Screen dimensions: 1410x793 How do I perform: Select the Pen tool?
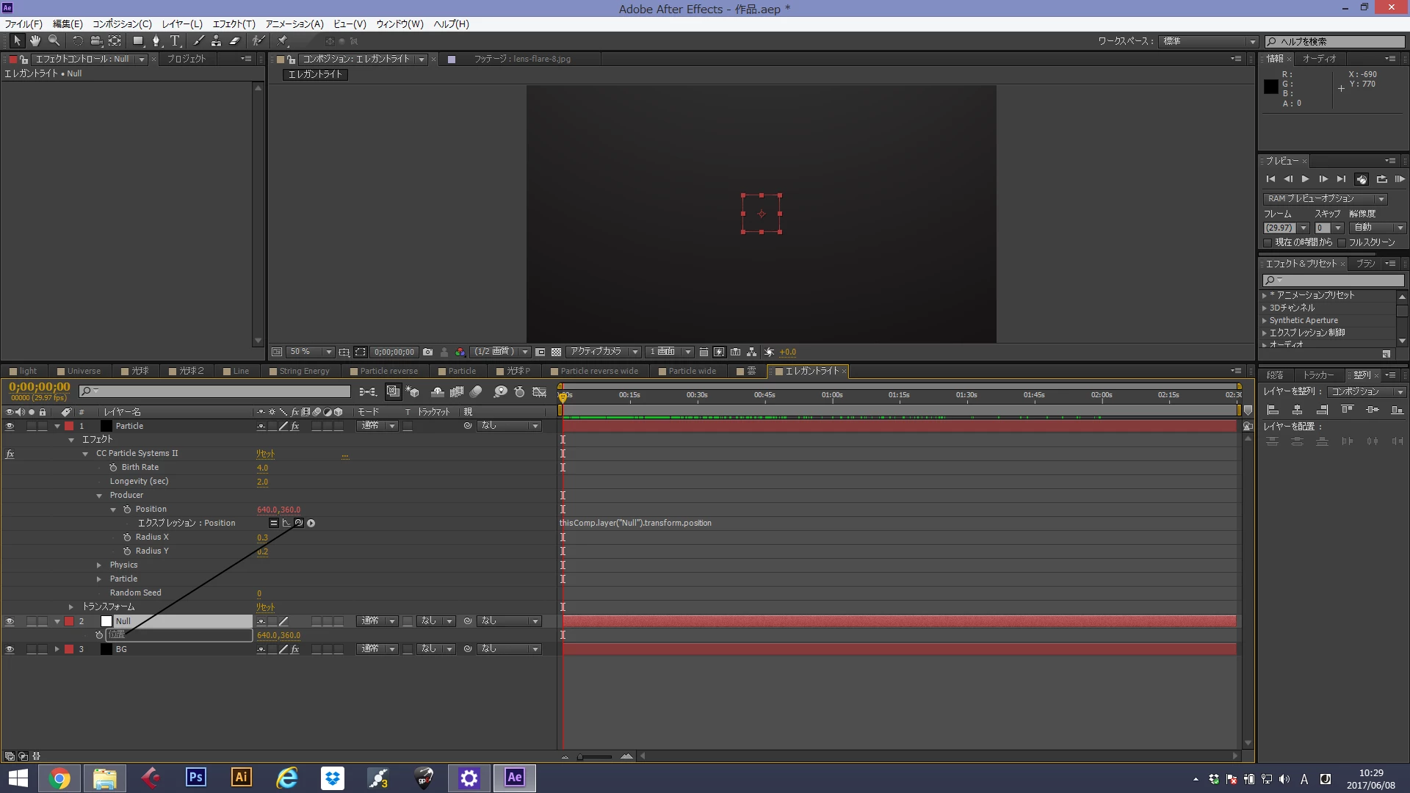[x=156, y=41]
